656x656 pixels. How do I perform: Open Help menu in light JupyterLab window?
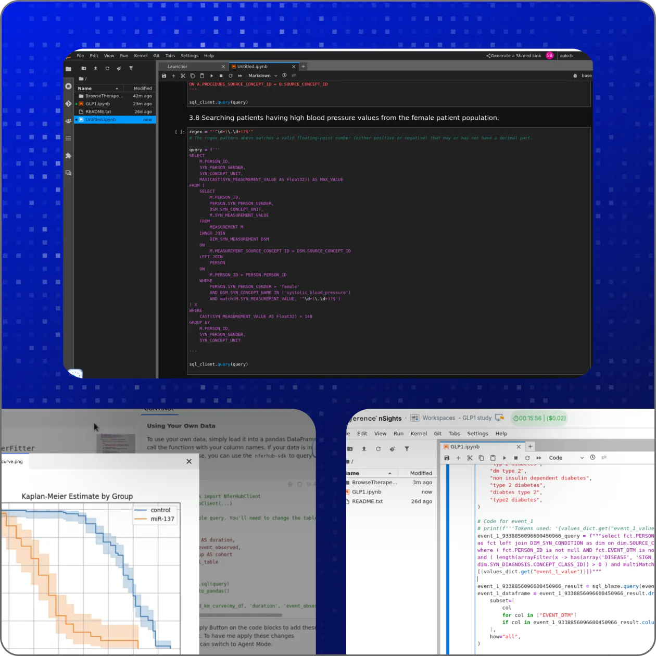pos(501,434)
